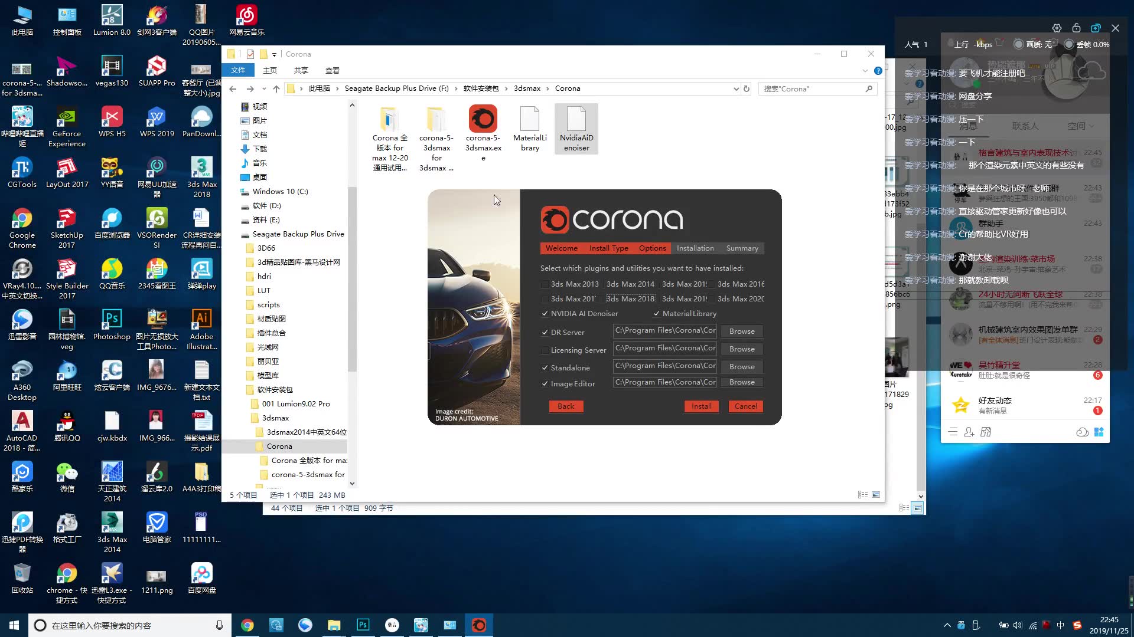Select the NvidiaAIDenoiser file icon
This screenshot has width=1134, height=637.
tap(576, 129)
